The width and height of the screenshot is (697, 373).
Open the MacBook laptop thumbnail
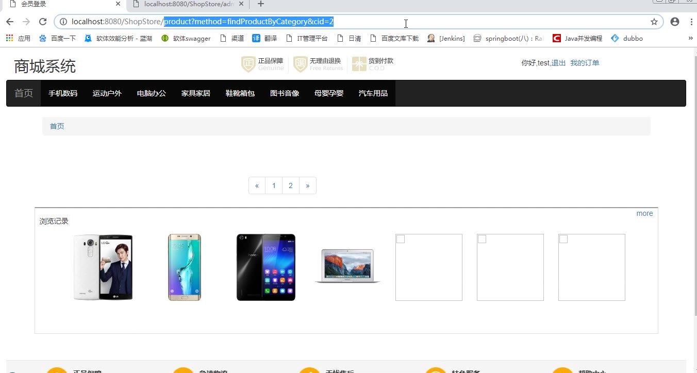(347, 266)
